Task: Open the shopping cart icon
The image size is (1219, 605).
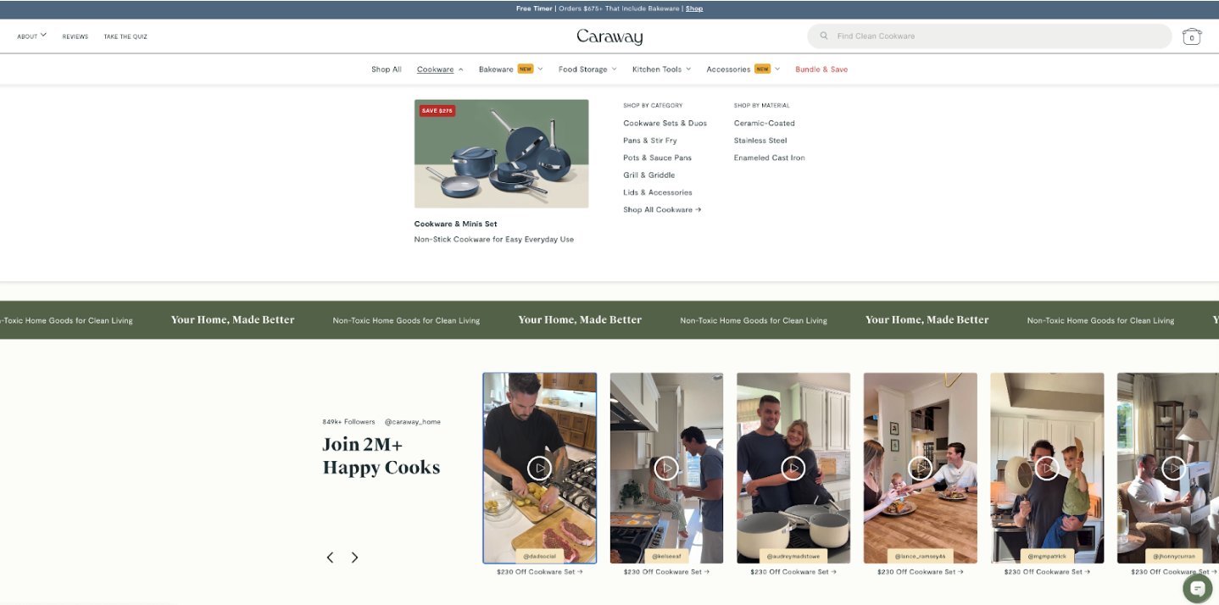Action: [x=1191, y=36]
